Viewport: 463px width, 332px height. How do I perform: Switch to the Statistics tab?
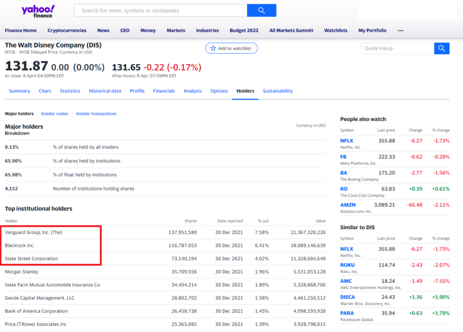point(70,91)
